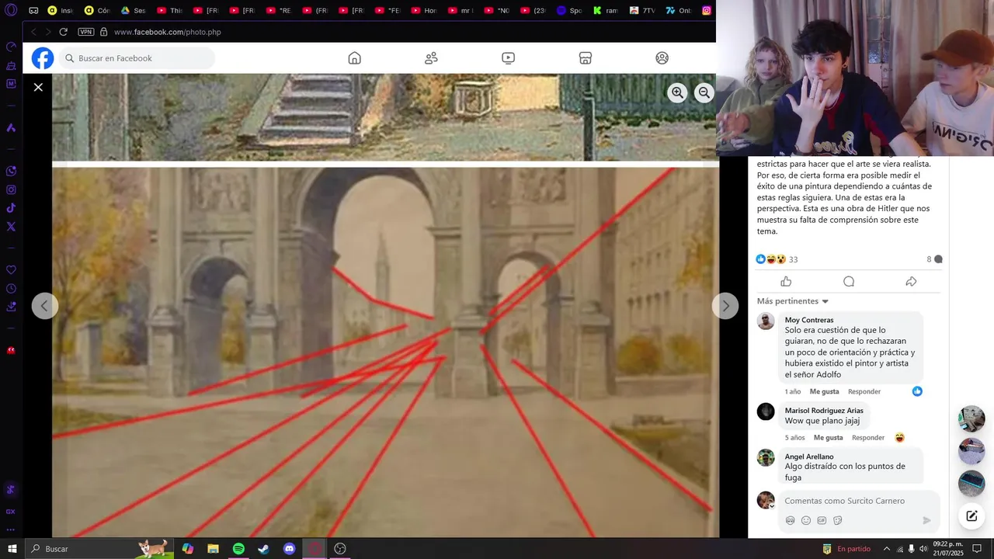994x559 pixels.
Task: Open the Friends icon in Facebook header
Action: point(431,58)
